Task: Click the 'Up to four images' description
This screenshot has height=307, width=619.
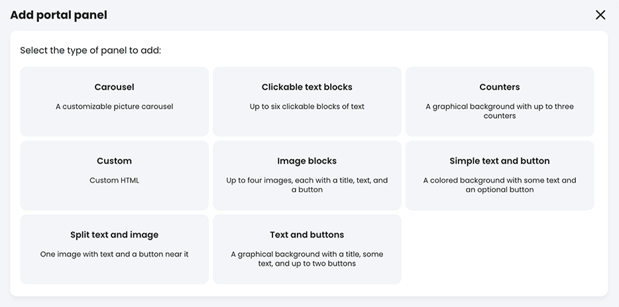Action: [307, 185]
